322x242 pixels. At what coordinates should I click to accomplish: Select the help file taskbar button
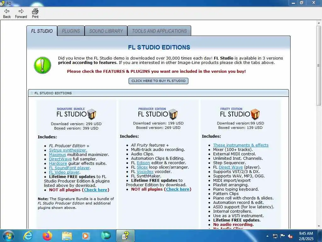pyautogui.click(x=125, y=236)
